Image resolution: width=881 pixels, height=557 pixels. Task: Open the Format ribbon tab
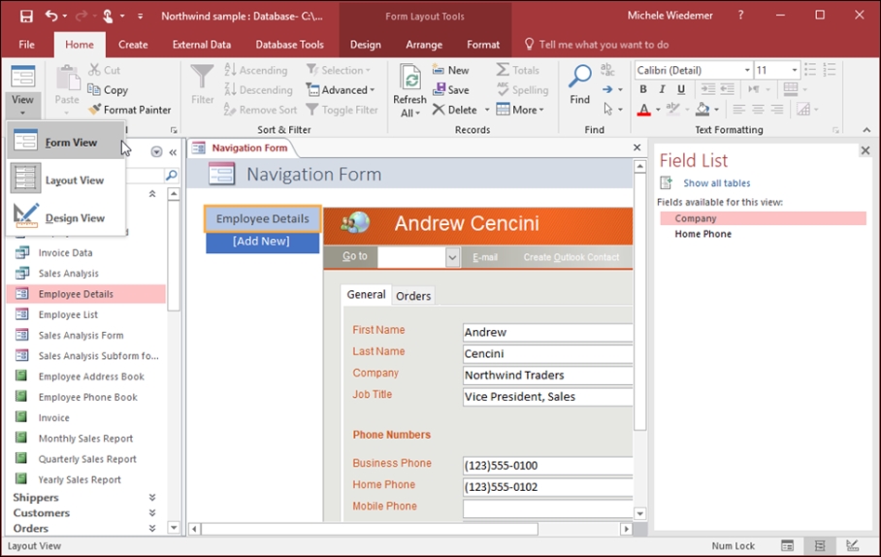pyautogui.click(x=483, y=45)
